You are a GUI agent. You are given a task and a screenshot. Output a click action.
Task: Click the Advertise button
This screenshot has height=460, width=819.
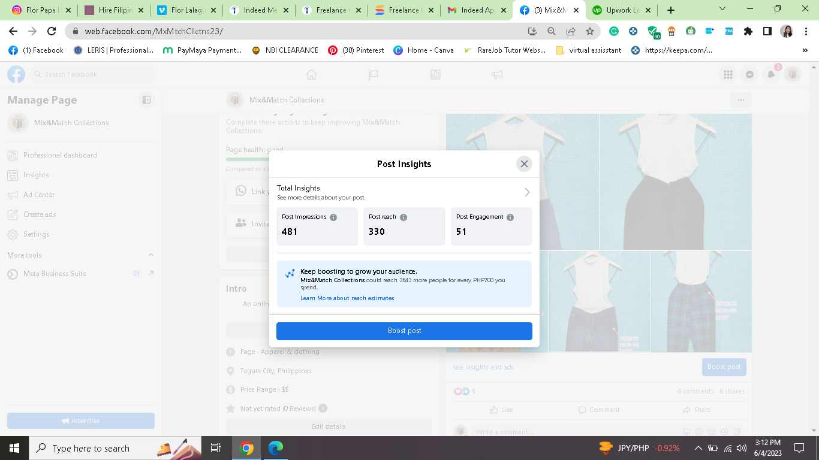click(81, 420)
